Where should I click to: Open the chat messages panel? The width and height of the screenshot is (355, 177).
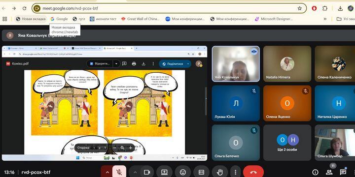point(343,173)
